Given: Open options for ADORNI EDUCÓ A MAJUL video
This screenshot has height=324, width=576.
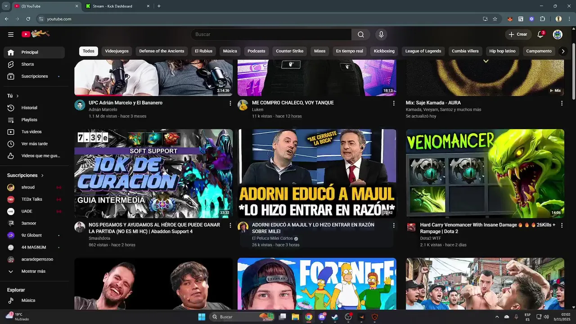Looking at the screenshot, I should [394, 225].
